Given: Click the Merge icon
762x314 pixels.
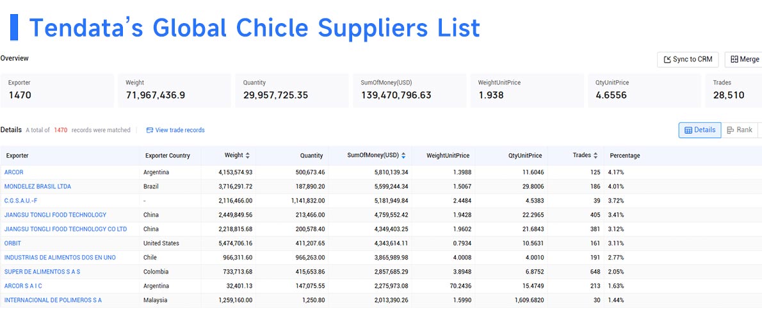Looking at the screenshot, I should coord(734,60).
